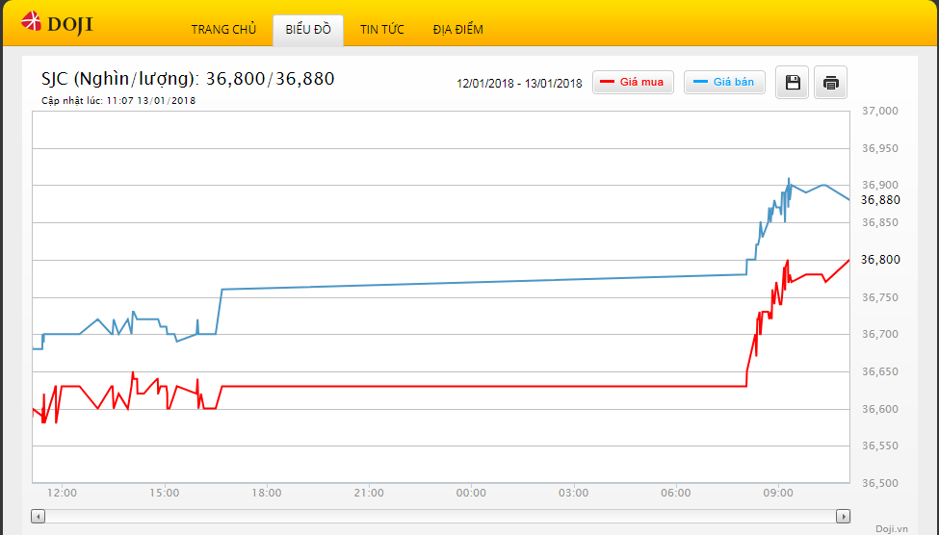Print the chart using the printer icon
This screenshot has width=939, height=535.
830,82
